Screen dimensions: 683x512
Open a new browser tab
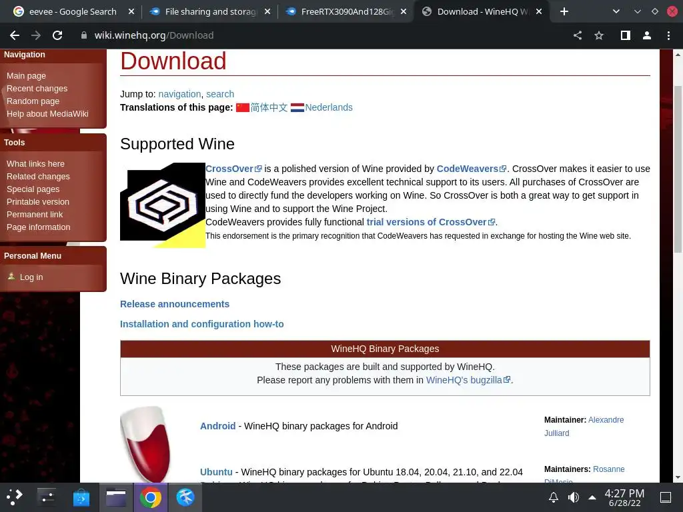click(x=564, y=12)
